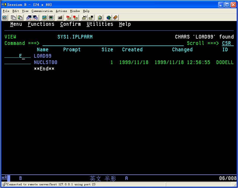This screenshot has width=238, height=188.
Task: Open the View menu
Action: (x=25, y=11)
